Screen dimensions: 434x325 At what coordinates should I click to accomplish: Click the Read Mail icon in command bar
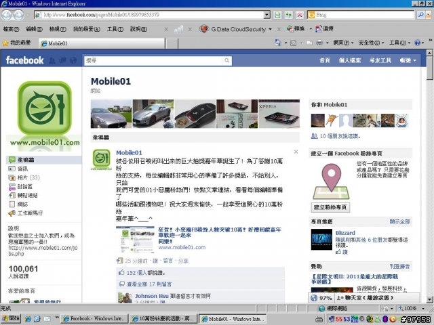pyautogui.click(x=309, y=43)
